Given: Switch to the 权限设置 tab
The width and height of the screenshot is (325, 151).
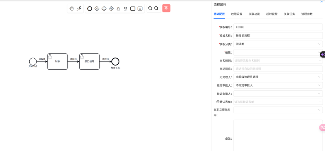Looking at the screenshot, I should [x=237, y=14].
